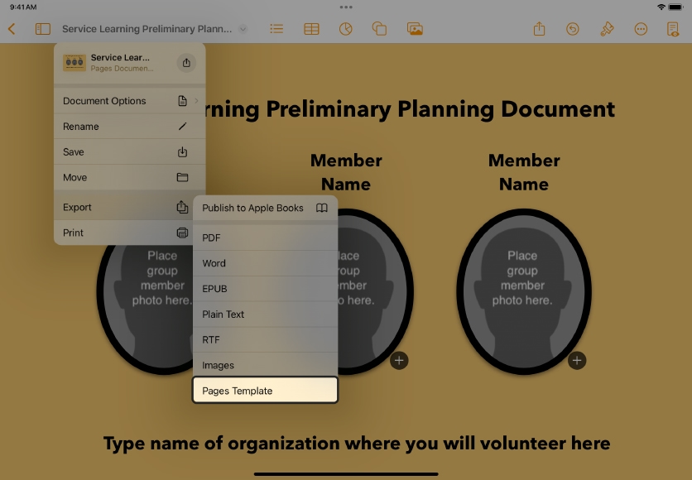Tap the undo button
The width and height of the screenshot is (692, 480).
(x=573, y=29)
